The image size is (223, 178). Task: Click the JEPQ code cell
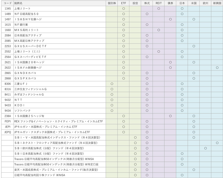coord(8,132)
